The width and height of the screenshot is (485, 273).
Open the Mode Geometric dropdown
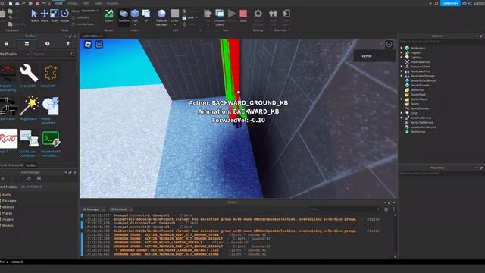click(90, 11)
